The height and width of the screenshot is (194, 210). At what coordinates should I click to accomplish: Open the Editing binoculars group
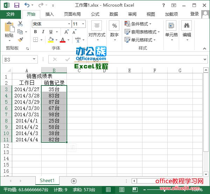click(x=187, y=31)
